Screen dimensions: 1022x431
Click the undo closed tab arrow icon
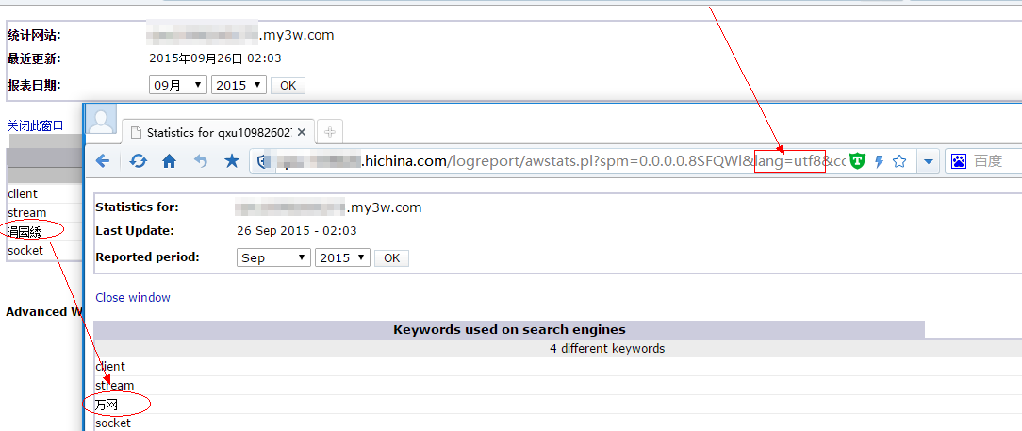pos(201,161)
